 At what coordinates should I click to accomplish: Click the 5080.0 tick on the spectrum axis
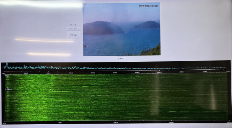48,73
